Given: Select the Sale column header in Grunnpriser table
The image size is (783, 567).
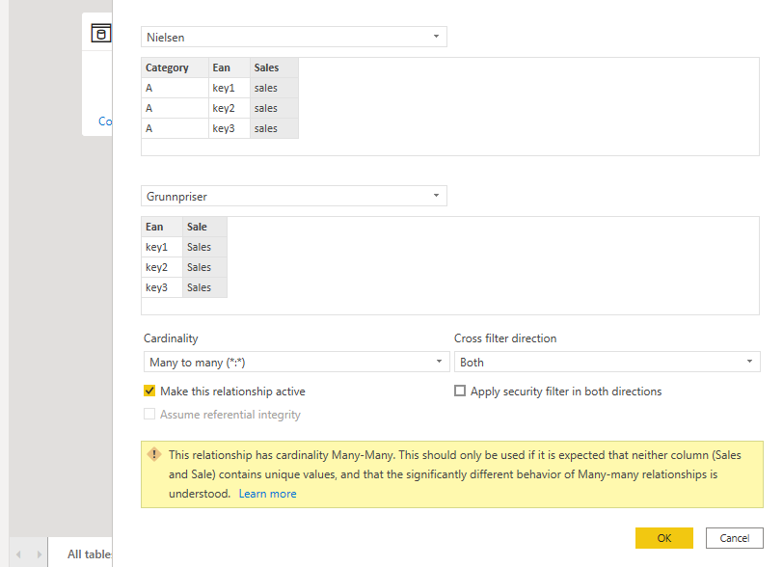Looking at the screenshot, I should point(204,227).
